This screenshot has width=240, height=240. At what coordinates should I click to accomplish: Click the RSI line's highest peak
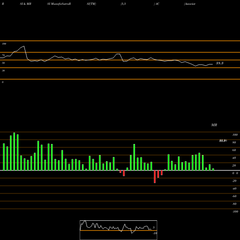(x=24, y=46)
